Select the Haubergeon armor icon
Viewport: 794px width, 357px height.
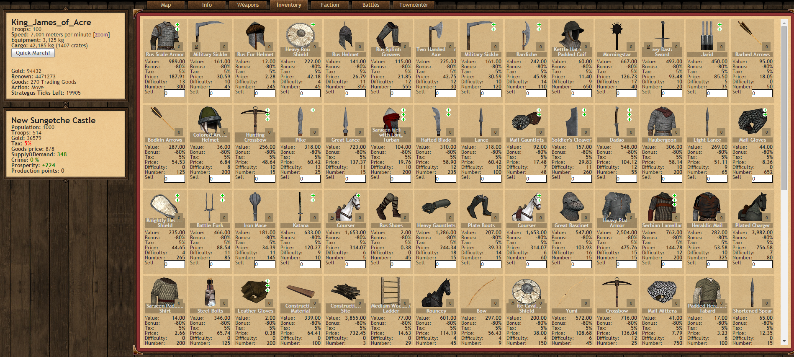662,122
